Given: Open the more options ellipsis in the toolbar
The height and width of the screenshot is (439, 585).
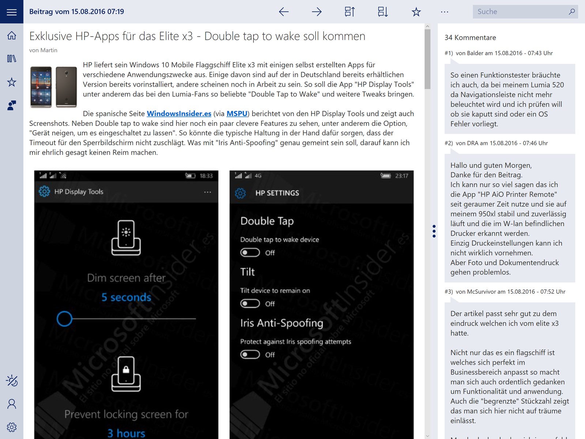Looking at the screenshot, I should [445, 12].
